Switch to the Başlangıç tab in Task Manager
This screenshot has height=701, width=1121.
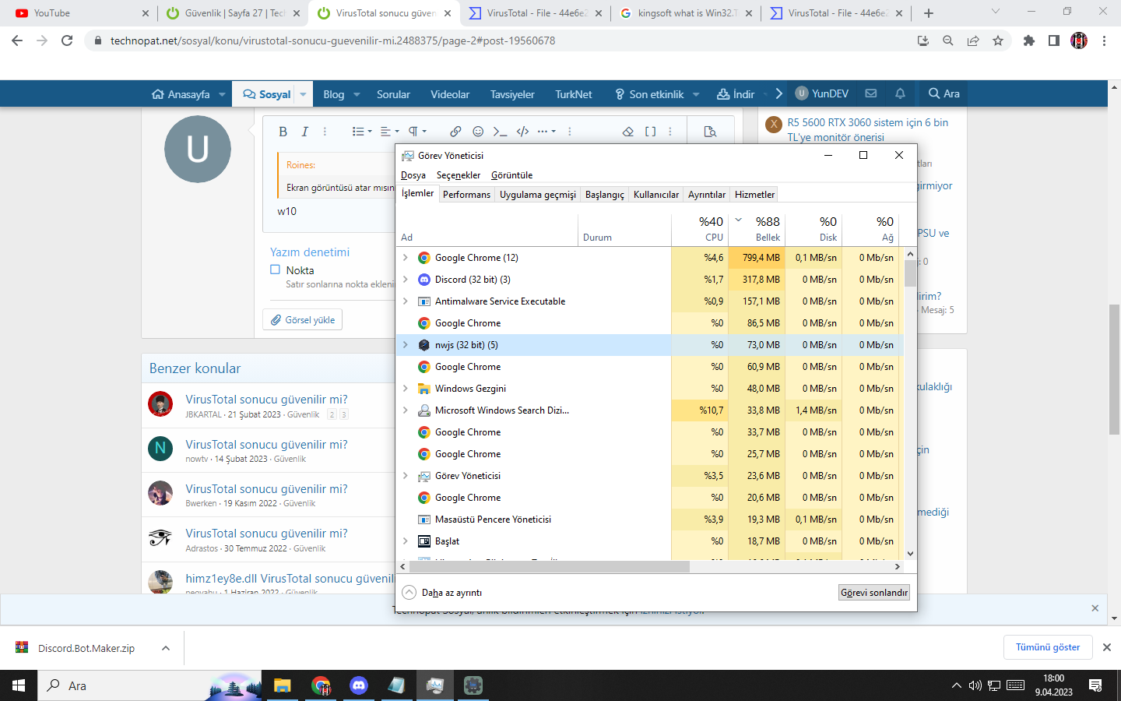point(605,195)
